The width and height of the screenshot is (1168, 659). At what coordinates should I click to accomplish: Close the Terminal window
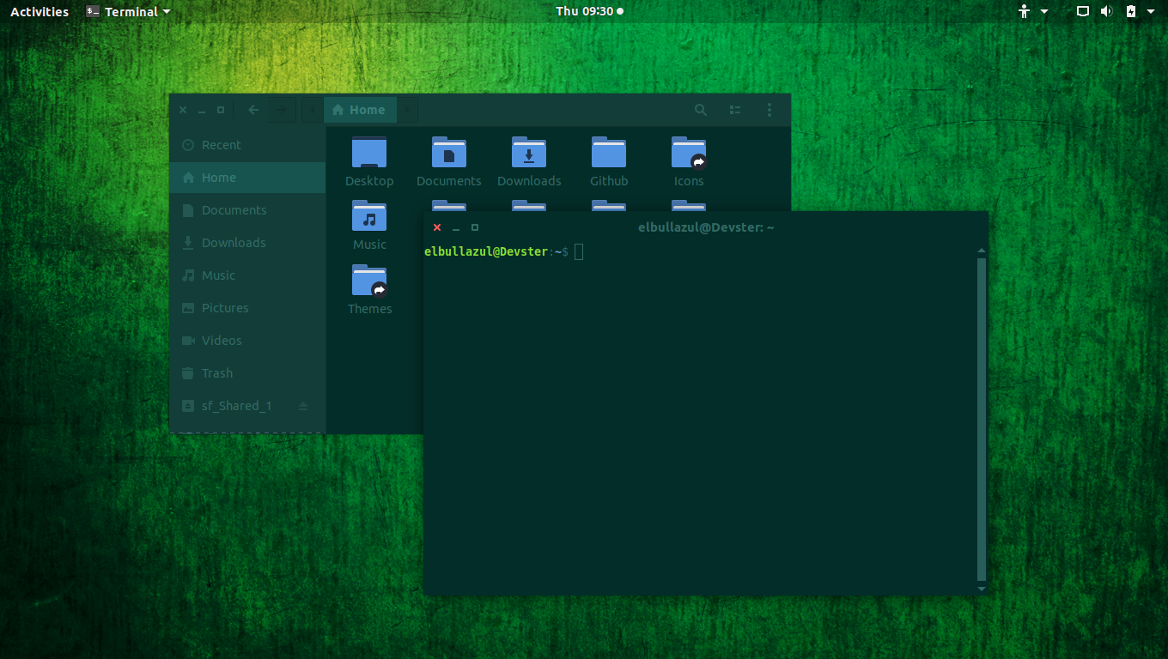coord(437,227)
